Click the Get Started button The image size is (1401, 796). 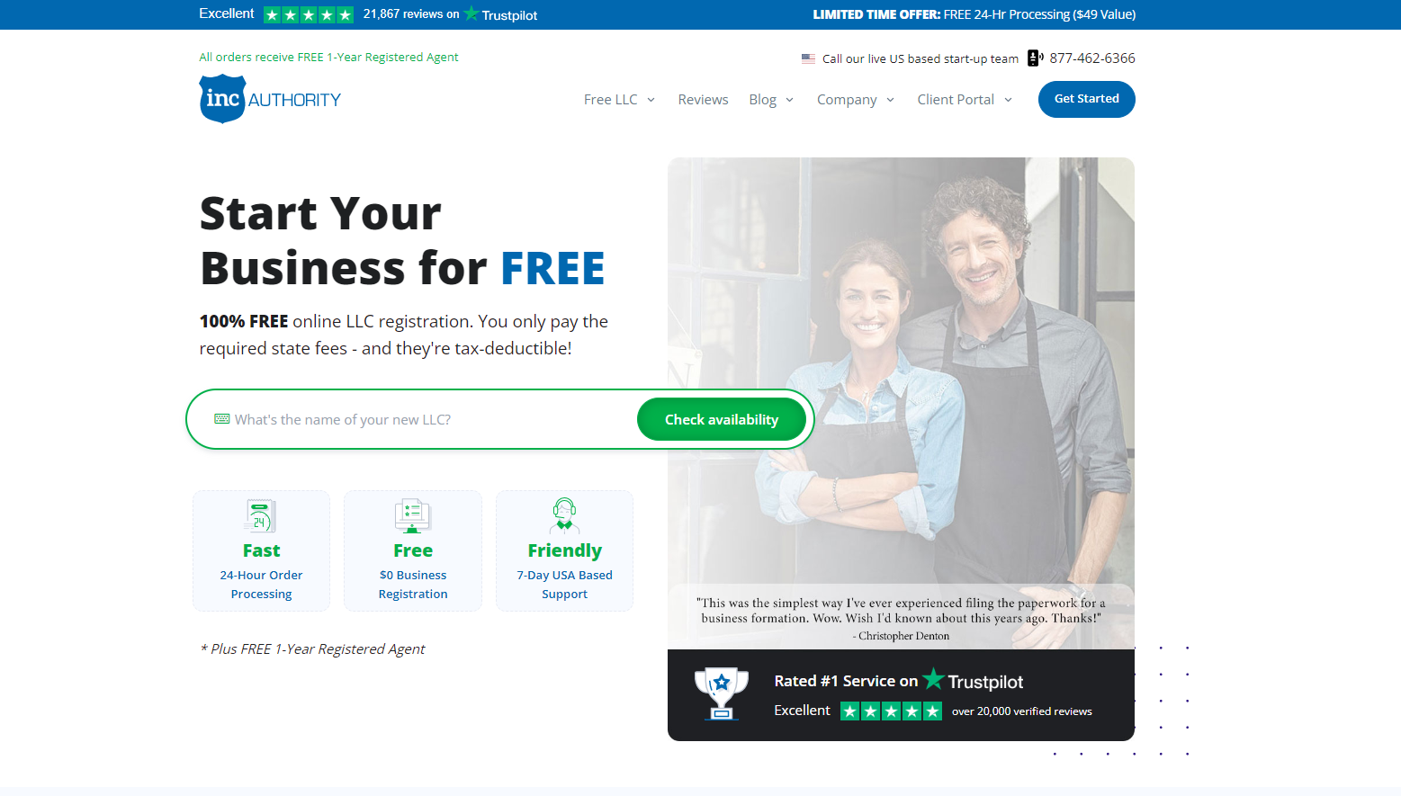pos(1086,99)
